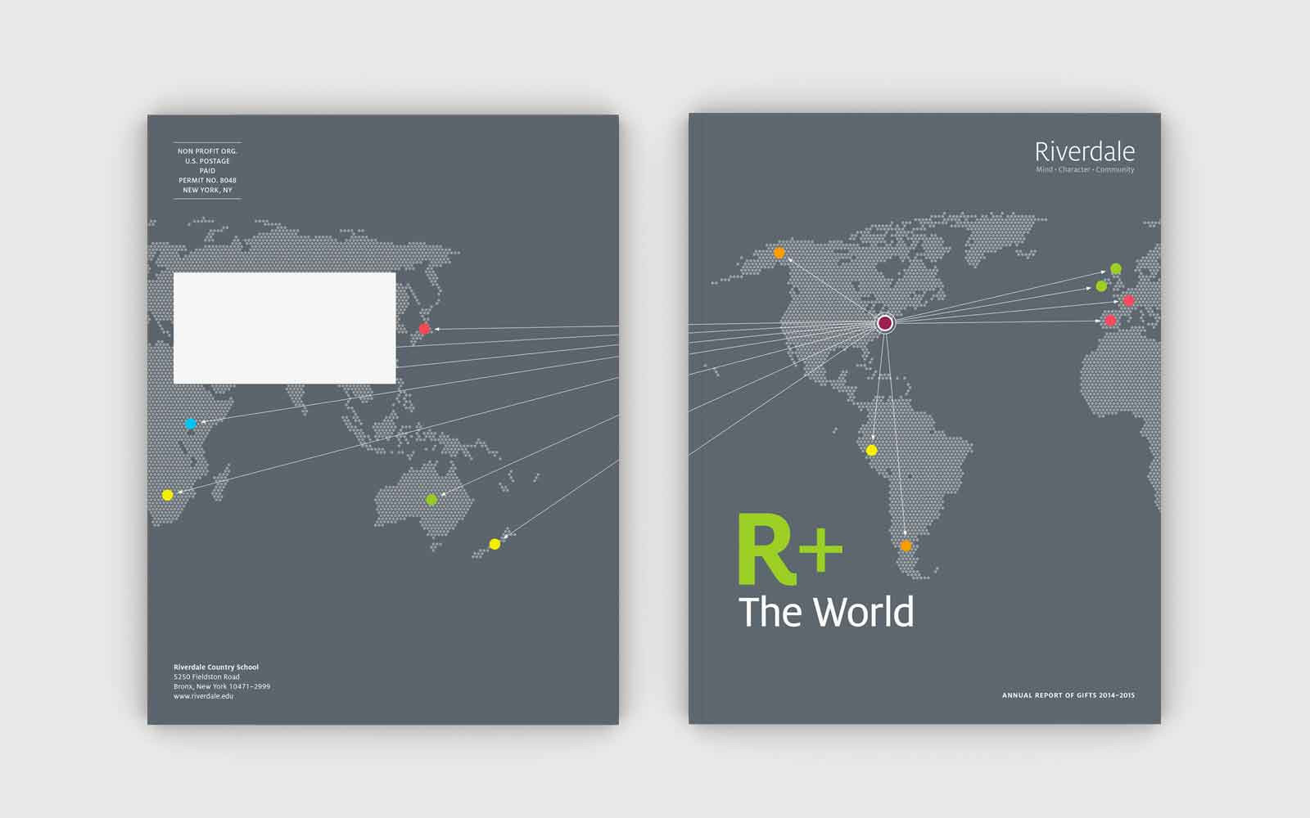Click the orange dot on Alaska

pos(779,253)
